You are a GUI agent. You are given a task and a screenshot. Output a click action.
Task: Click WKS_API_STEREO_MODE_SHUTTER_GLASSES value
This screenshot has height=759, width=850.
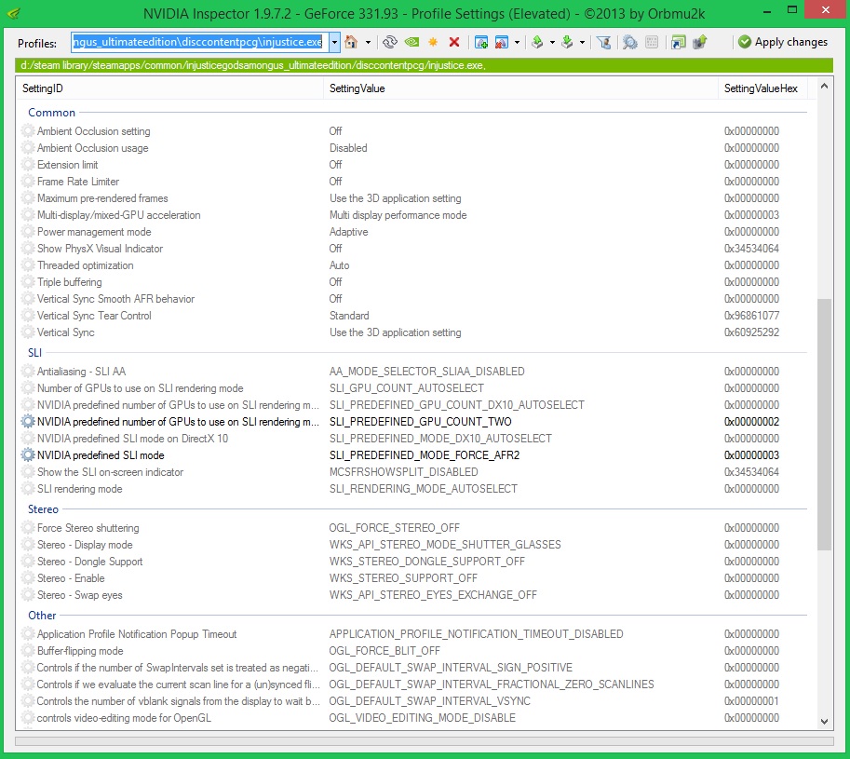pyautogui.click(x=445, y=545)
